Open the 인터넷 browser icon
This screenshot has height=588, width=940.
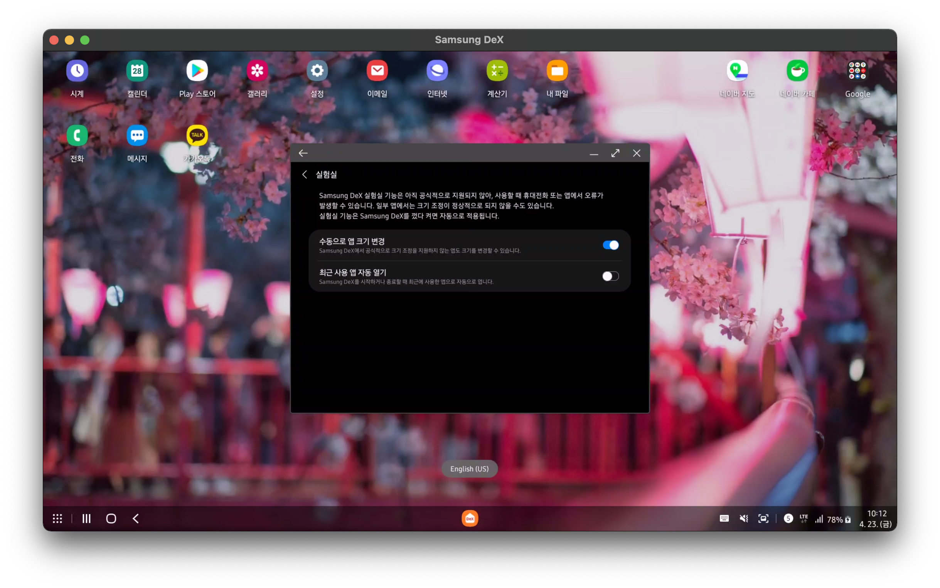[x=437, y=71]
